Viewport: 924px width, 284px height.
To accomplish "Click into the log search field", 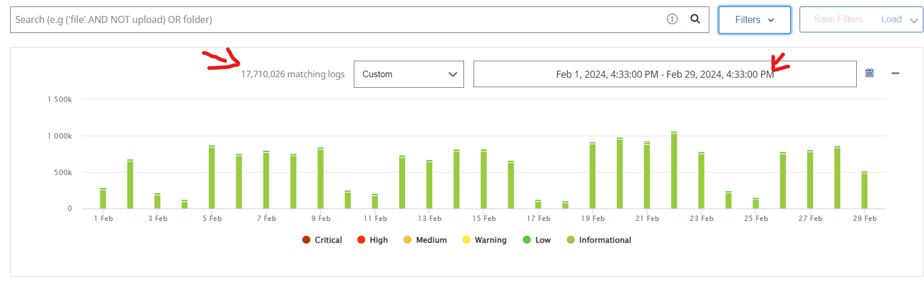I will (336, 19).
